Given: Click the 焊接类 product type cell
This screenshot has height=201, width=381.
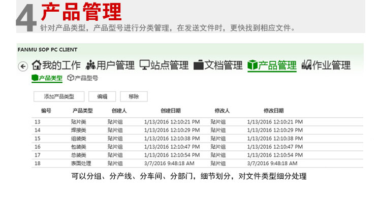Looking at the screenshot, I should 78,130.
